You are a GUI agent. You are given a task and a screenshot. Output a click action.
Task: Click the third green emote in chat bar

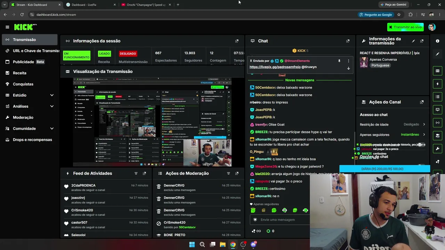tap(274, 210)
